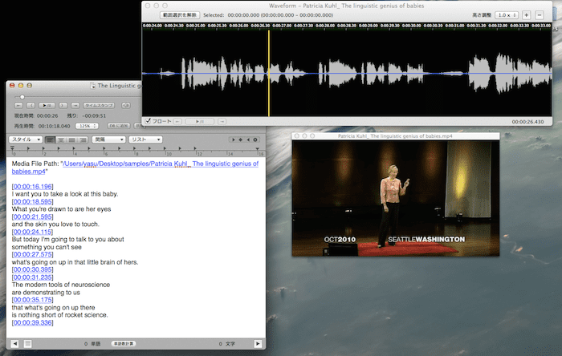Screen dimensions: 562x356
Task: Insert a timestamp with タイムスタンプ button
Action: click(99, 106)
